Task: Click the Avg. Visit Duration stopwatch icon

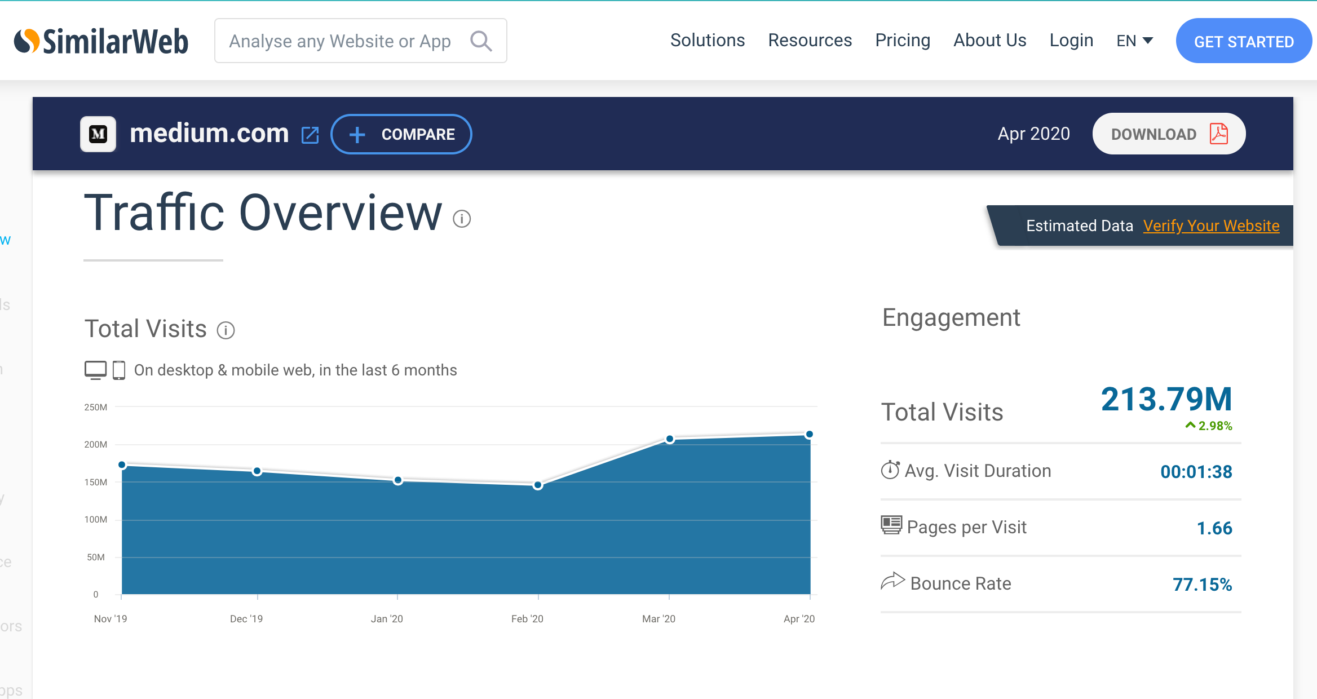Action: click(x=890, y=470)
